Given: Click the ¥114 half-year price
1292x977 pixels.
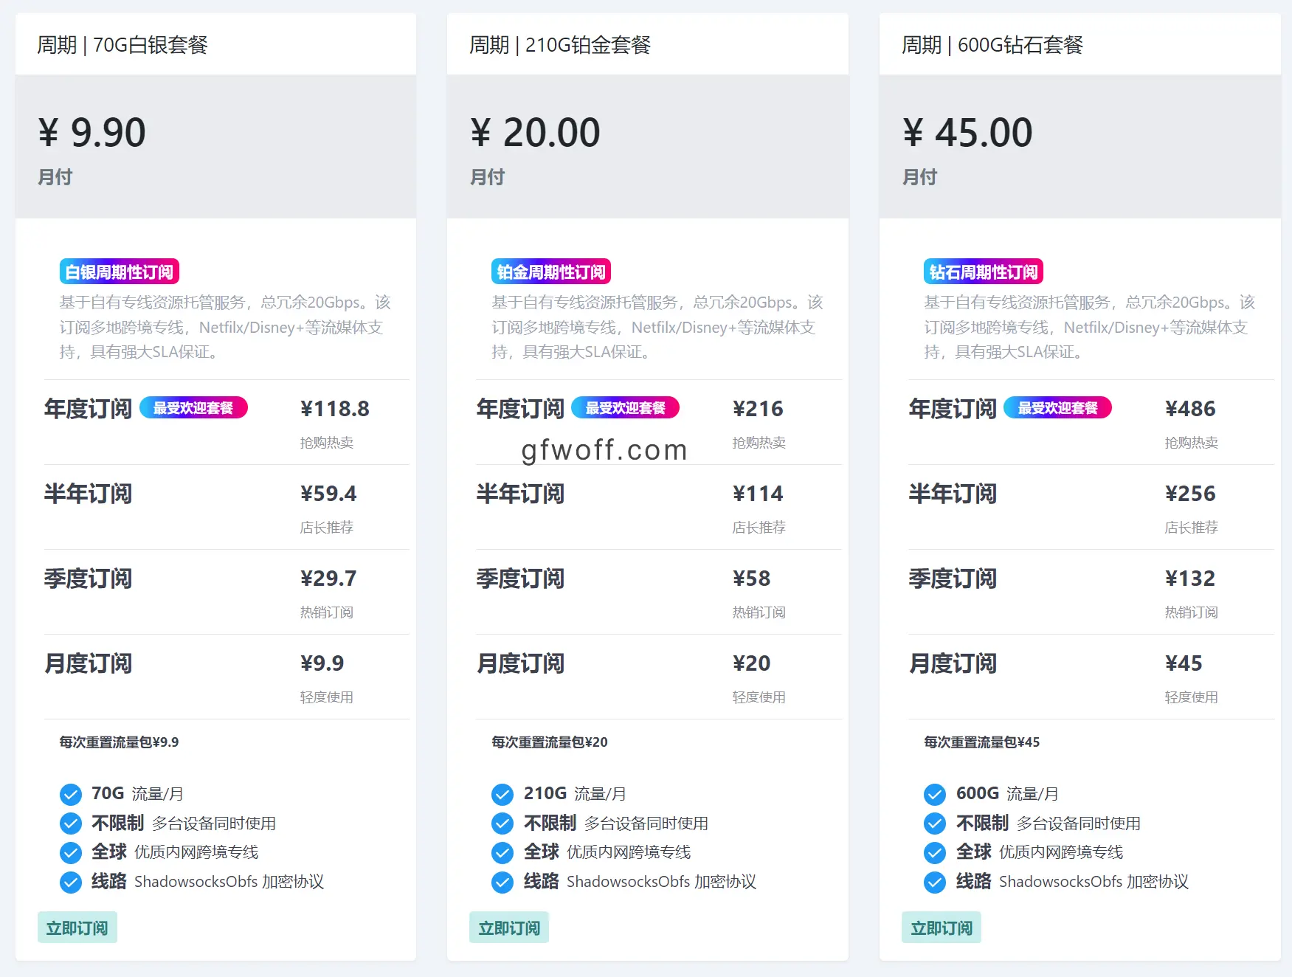Looking at the screenshot, I should [758, 494].
